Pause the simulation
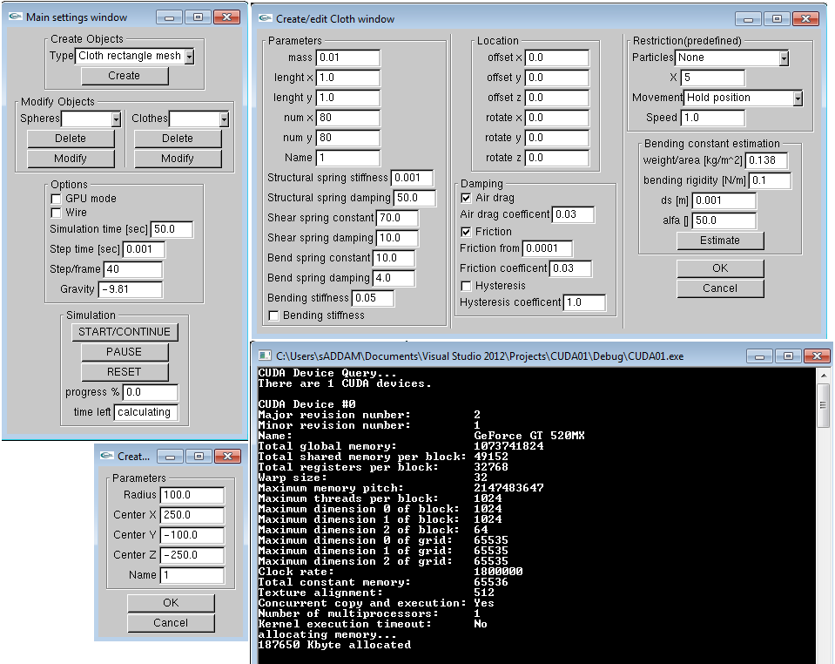 [x=125, y=352]
